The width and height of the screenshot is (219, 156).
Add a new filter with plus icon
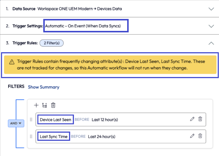tap(36, 105)
